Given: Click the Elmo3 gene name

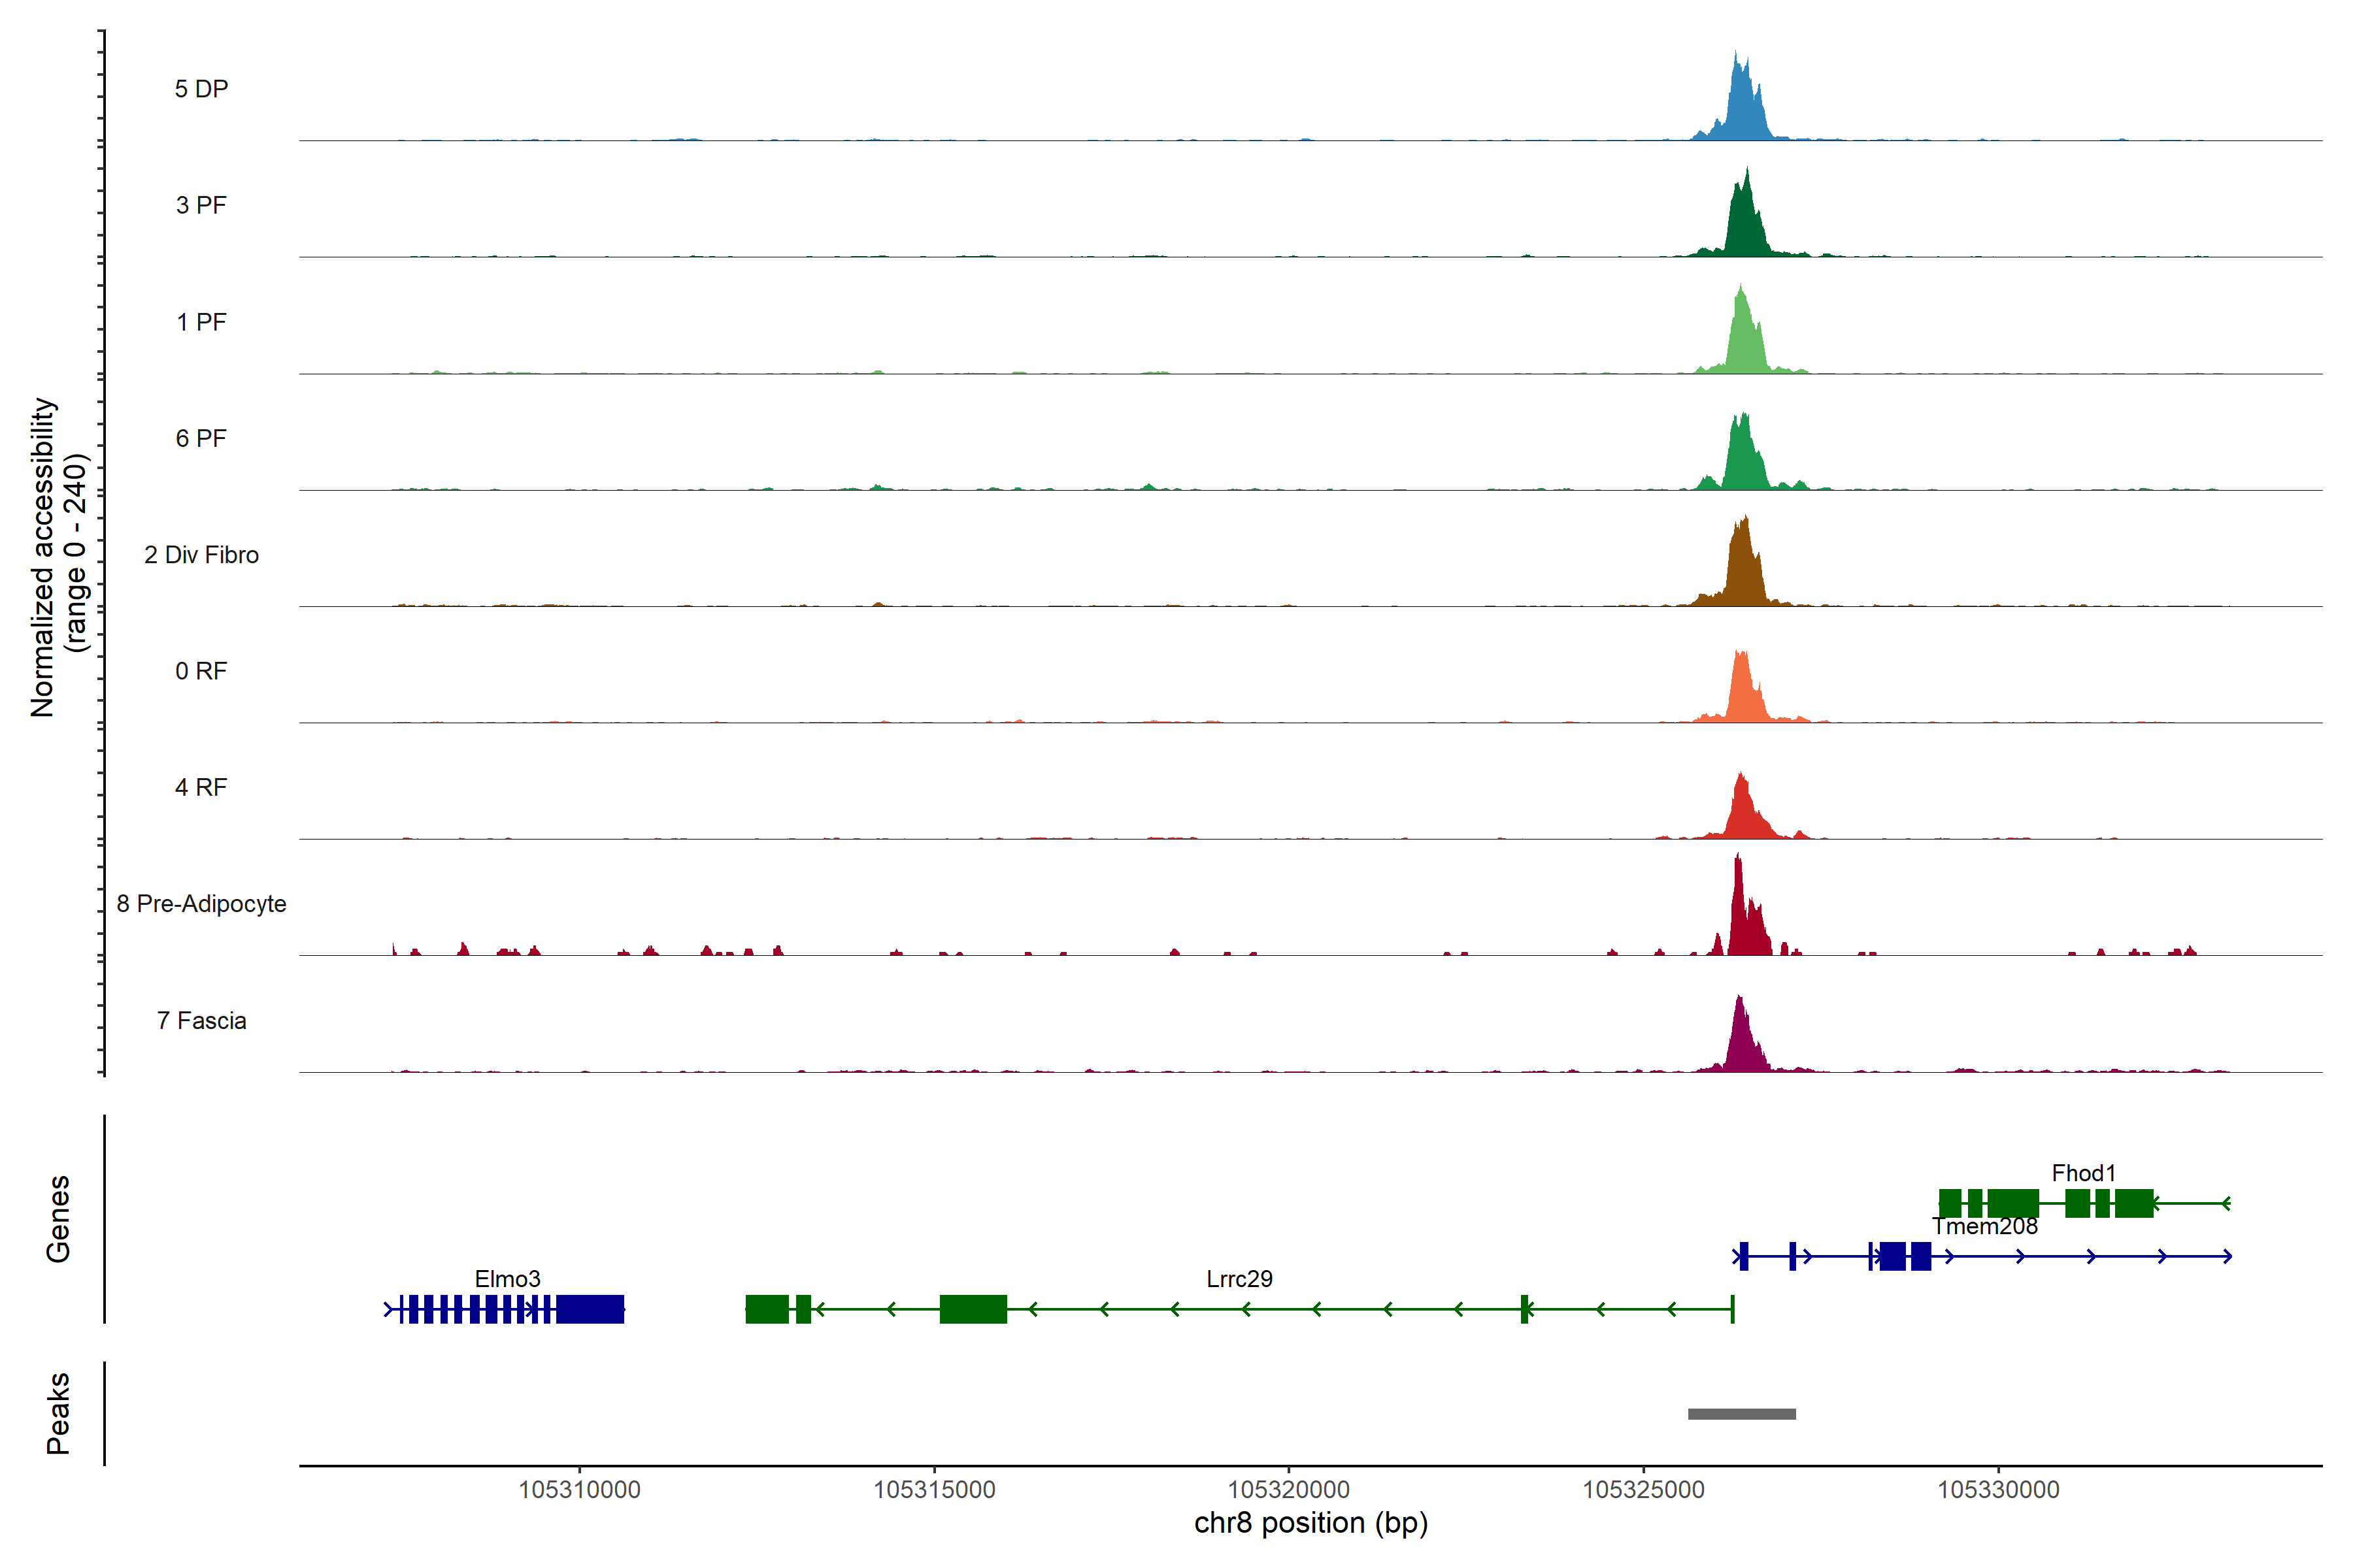Looking at the screenshot, I should click(x=507, y=1279).
